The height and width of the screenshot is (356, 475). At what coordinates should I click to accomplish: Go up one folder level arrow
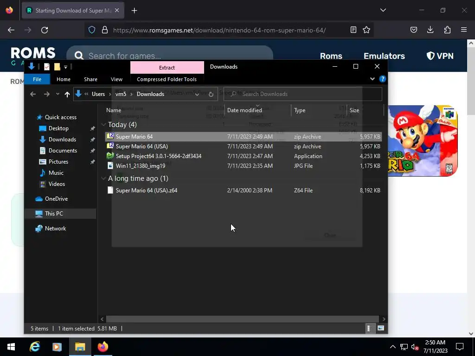coord(67,94)
